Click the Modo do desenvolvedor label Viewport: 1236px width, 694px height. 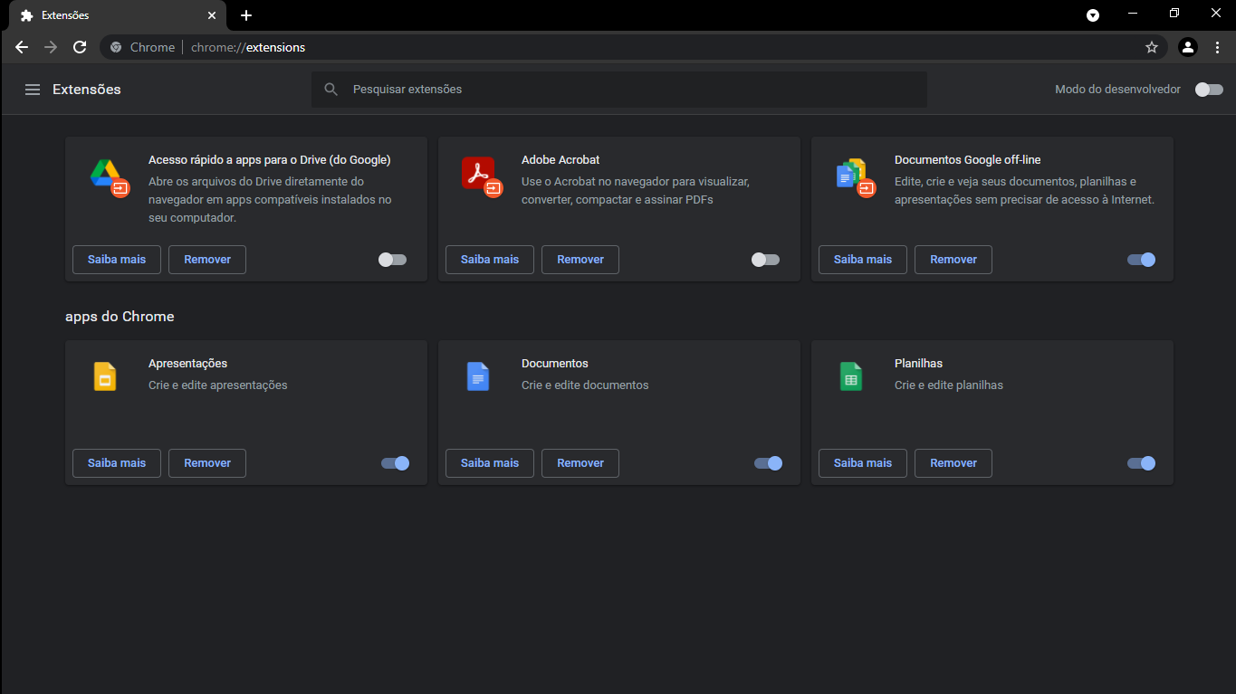tap(1117, 90)
